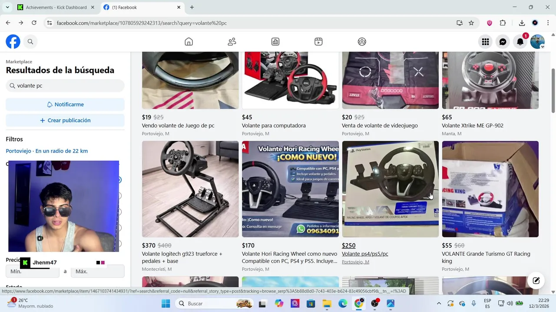Open "VOLANTE Grande Turismo GT Racing king" title
This screenshot has width=556, height=312.
tap(486, 257)
